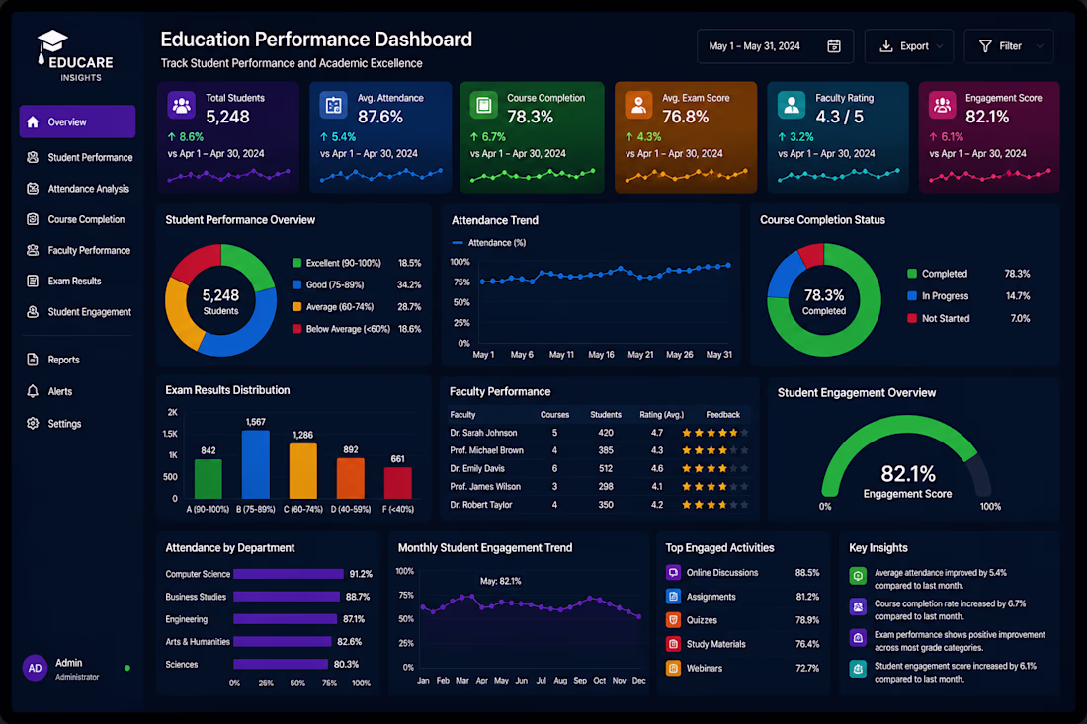The height and width of the screenshot is (724, 1087).
Task: Click the Faculty Rating card icon
Action: pos(791,106)
